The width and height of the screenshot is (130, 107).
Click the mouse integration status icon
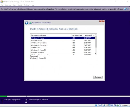pyautogui.click(x=118, y=105)
